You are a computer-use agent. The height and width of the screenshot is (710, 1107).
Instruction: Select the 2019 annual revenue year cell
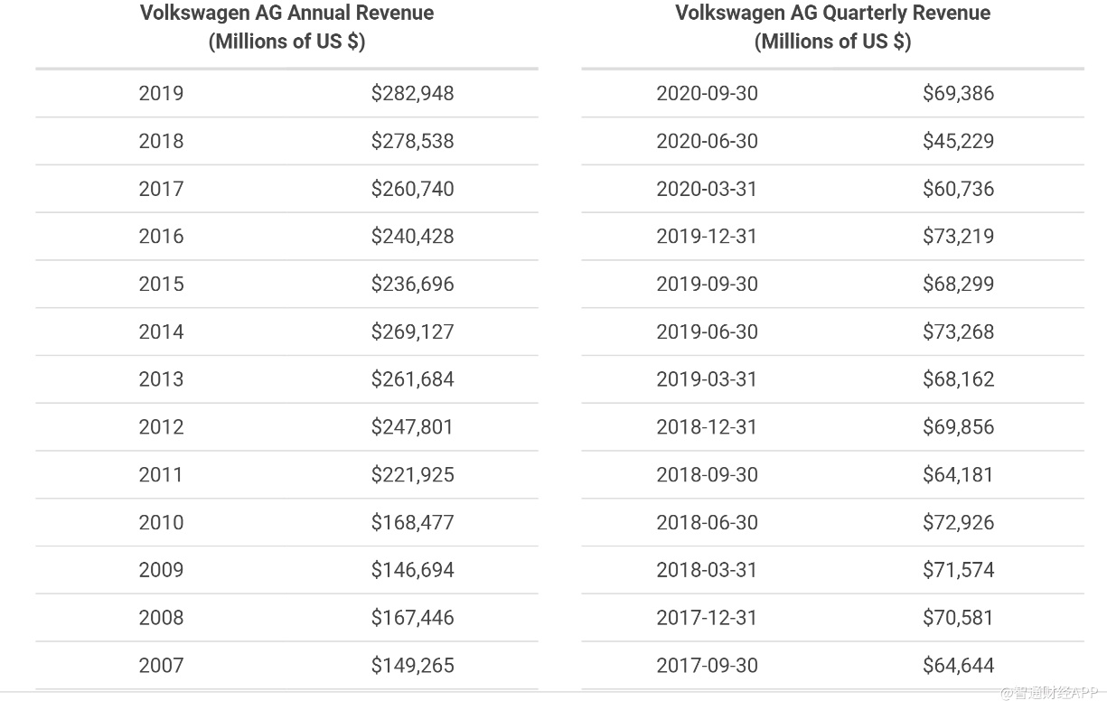[x=161, y=93]
